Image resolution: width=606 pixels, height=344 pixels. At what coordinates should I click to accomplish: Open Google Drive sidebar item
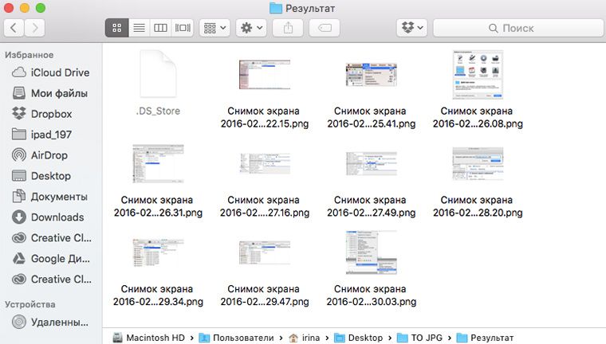click(60, 259)
